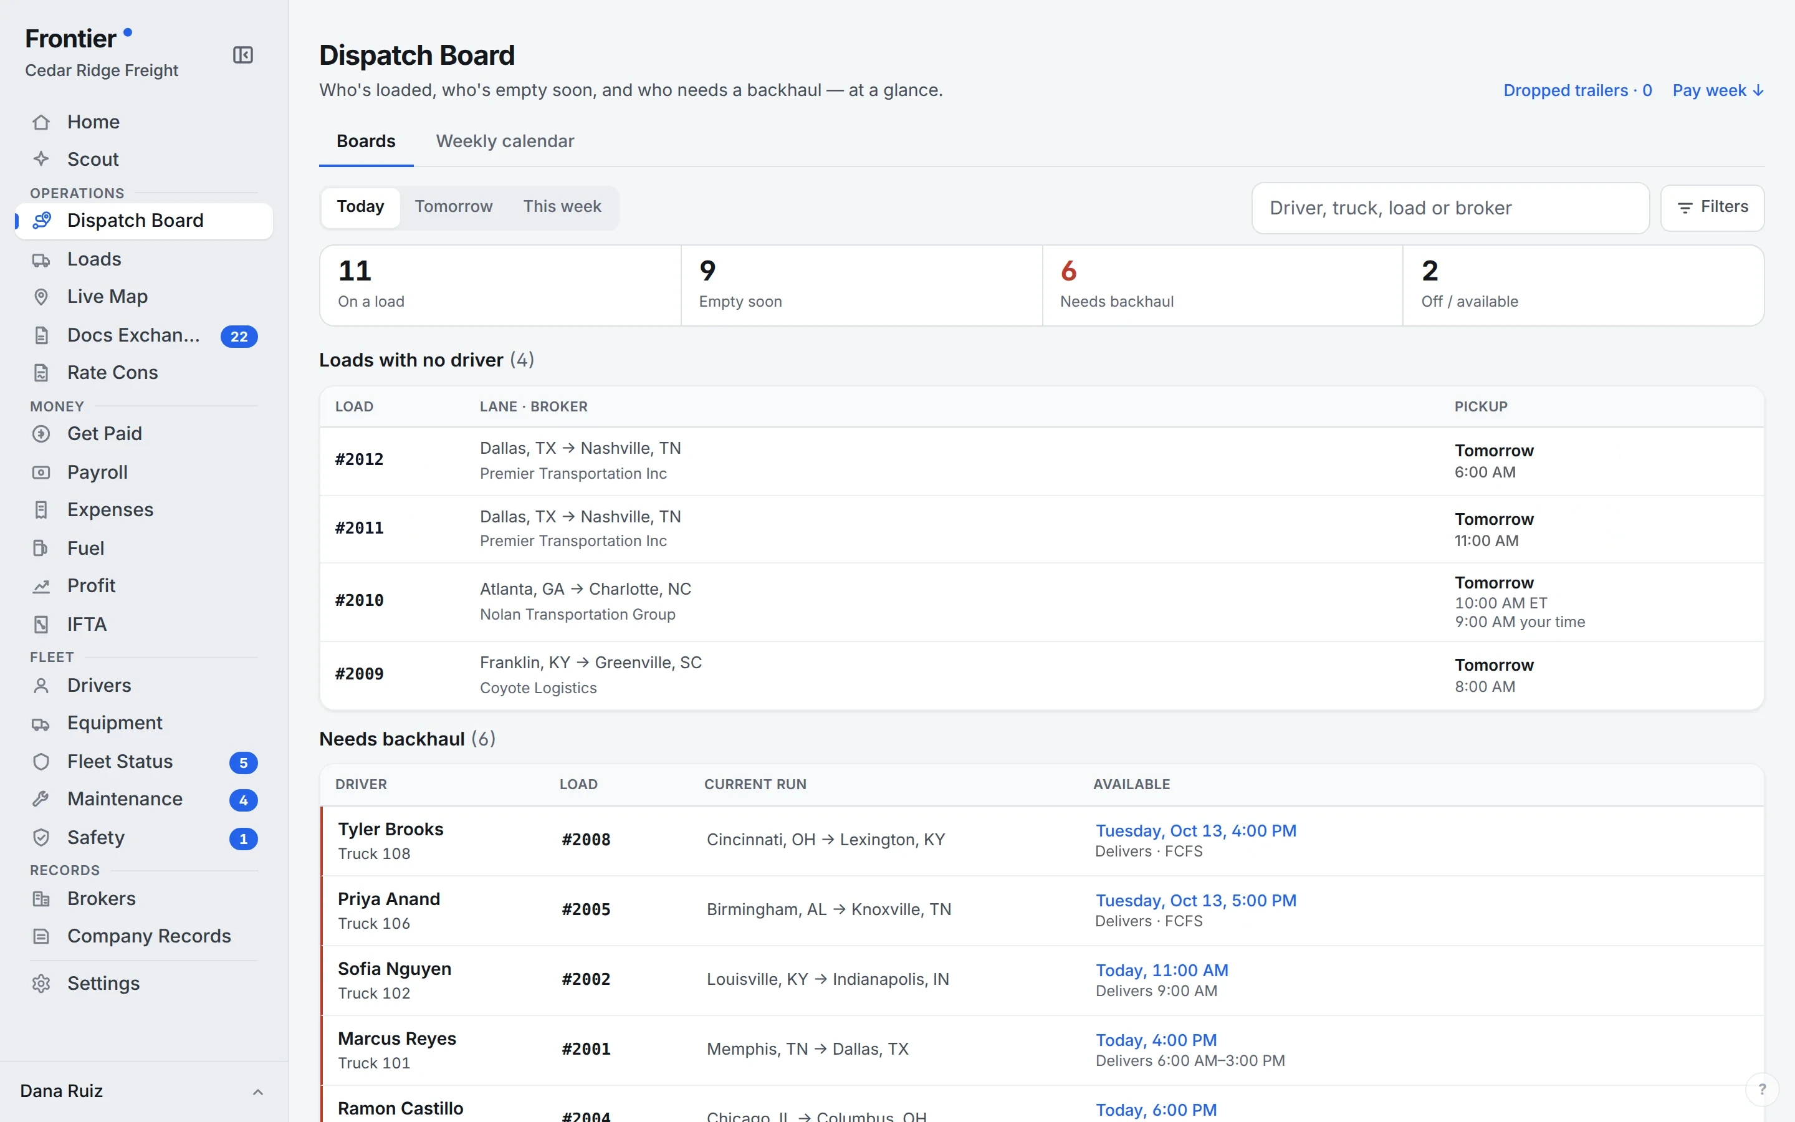
Task: Click the Maintenance wrench icon
Action: (42, 799)
